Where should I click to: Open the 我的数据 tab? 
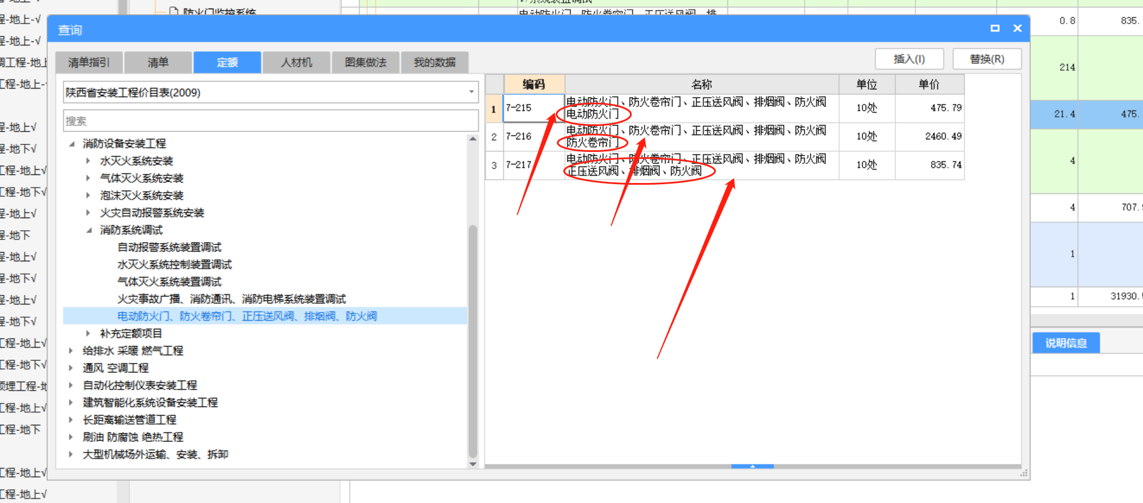click(x=435, y=62)
